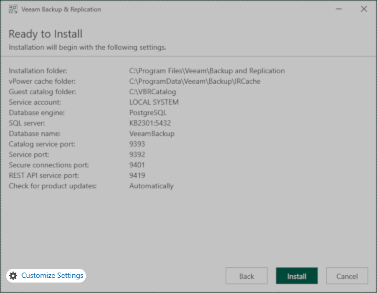Screen dimensions: 377x293
Task: Click the 'Check for product updates:' label
Action: point(53,186)
